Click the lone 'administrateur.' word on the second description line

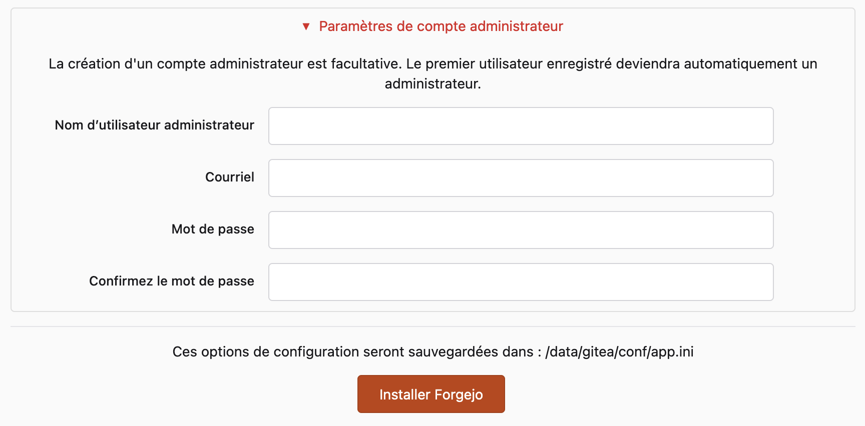click(x=432, y=84)
